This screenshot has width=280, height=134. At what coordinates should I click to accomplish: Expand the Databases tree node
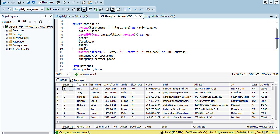pos(6,30)
